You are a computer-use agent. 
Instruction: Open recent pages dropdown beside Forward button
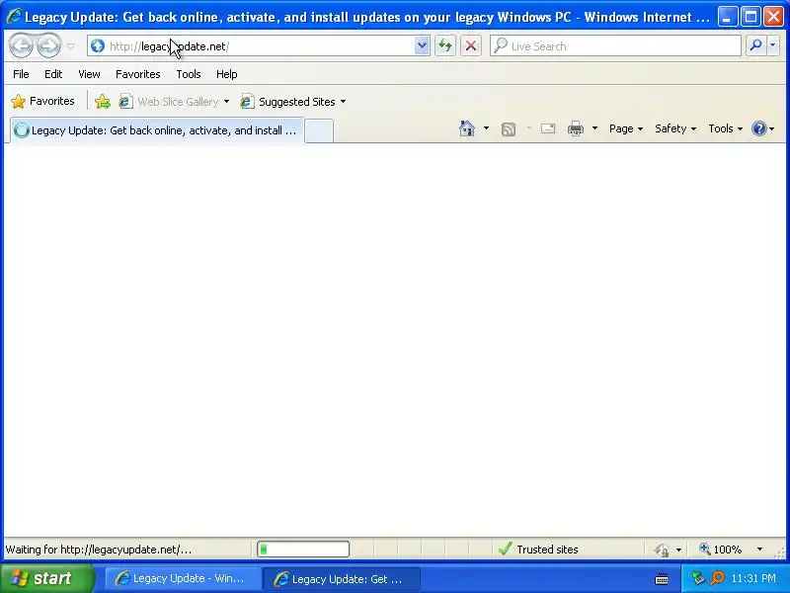[70, 45]
